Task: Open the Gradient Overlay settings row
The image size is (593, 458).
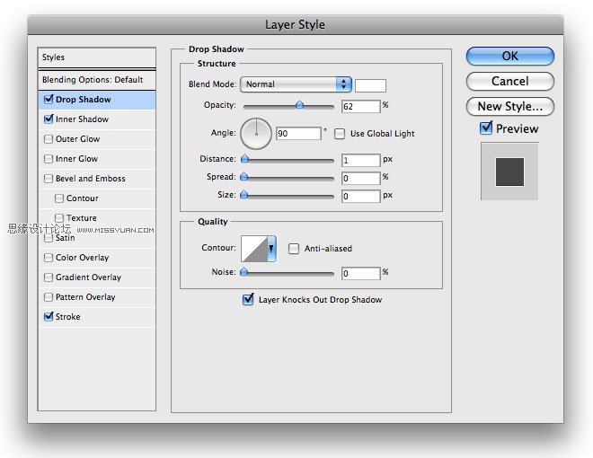Action: coord(97,277)
